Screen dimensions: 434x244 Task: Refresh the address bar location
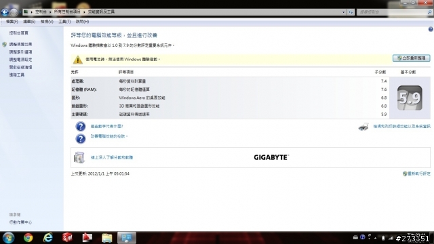click(351, 12)
